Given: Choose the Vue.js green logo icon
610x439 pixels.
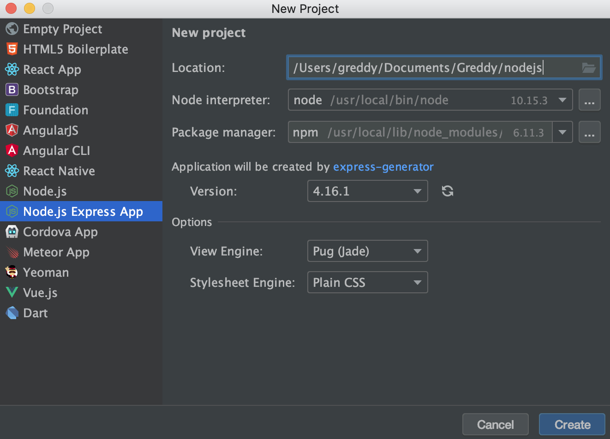Looking at the screenshot, I should [12, 292].
